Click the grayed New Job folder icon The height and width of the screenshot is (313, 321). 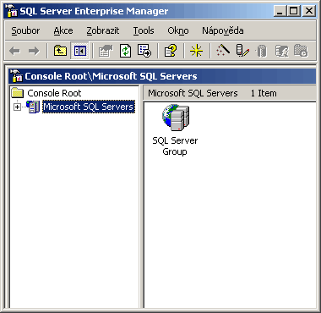click(x=301, y=51)
